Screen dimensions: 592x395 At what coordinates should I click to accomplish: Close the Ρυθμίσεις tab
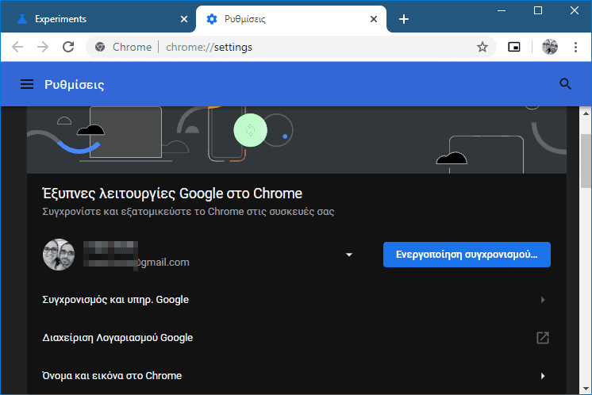[374, 19]
